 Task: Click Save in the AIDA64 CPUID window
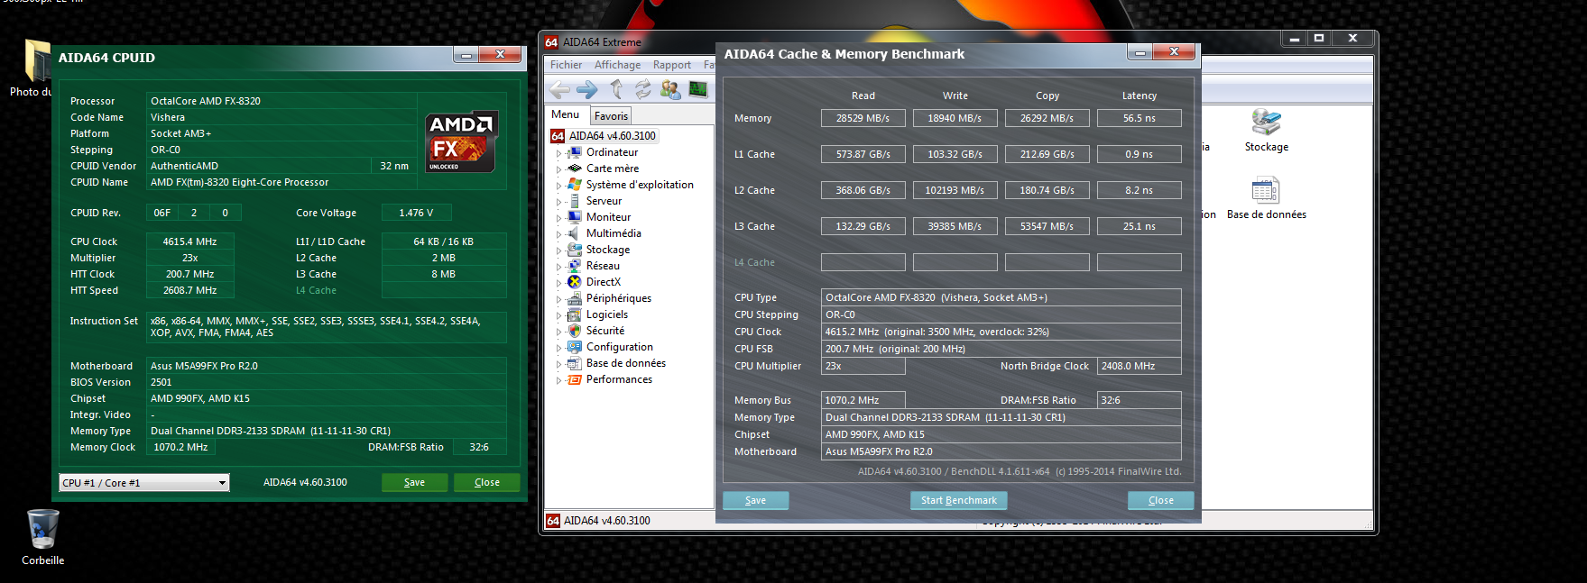pos(414,482)
